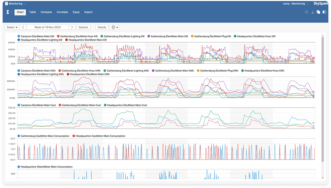Click the download export icon
Screen dimensions: 331x188
pos(312,12)
